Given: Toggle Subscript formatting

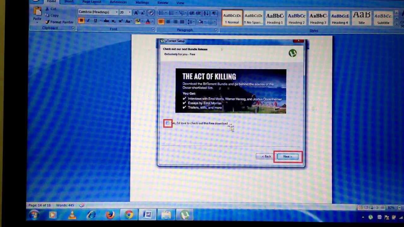Looking at the screenshot, I should (114, 21).
